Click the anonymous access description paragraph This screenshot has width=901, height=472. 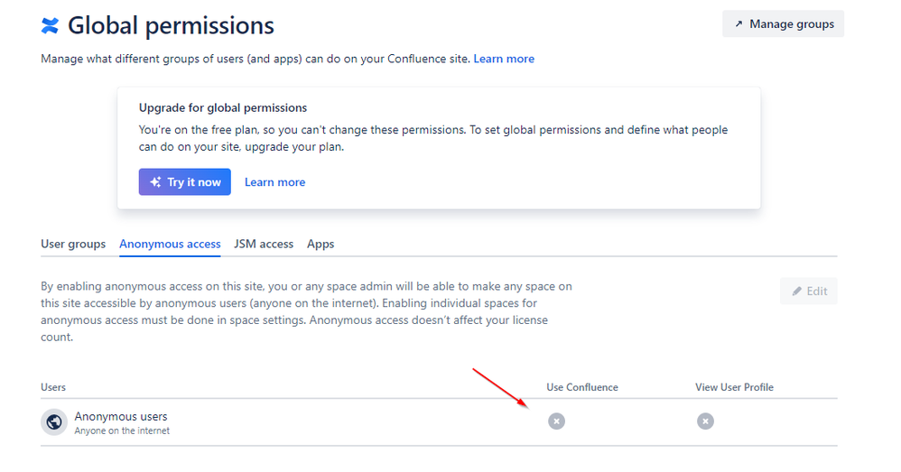[x=306, y=311]
